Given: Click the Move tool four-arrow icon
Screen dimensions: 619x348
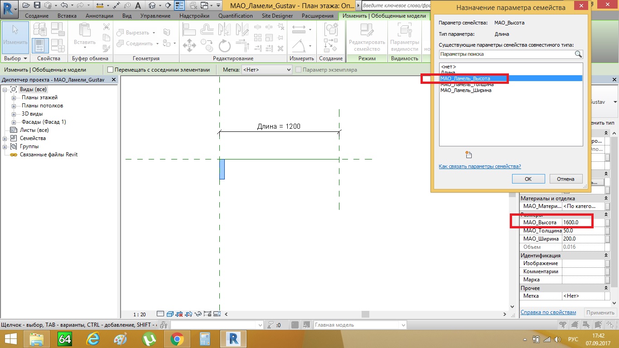Looking at the screenshot, I should pos(189,45).
